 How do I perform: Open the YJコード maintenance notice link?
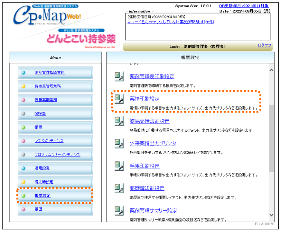[x=171, y=22]
